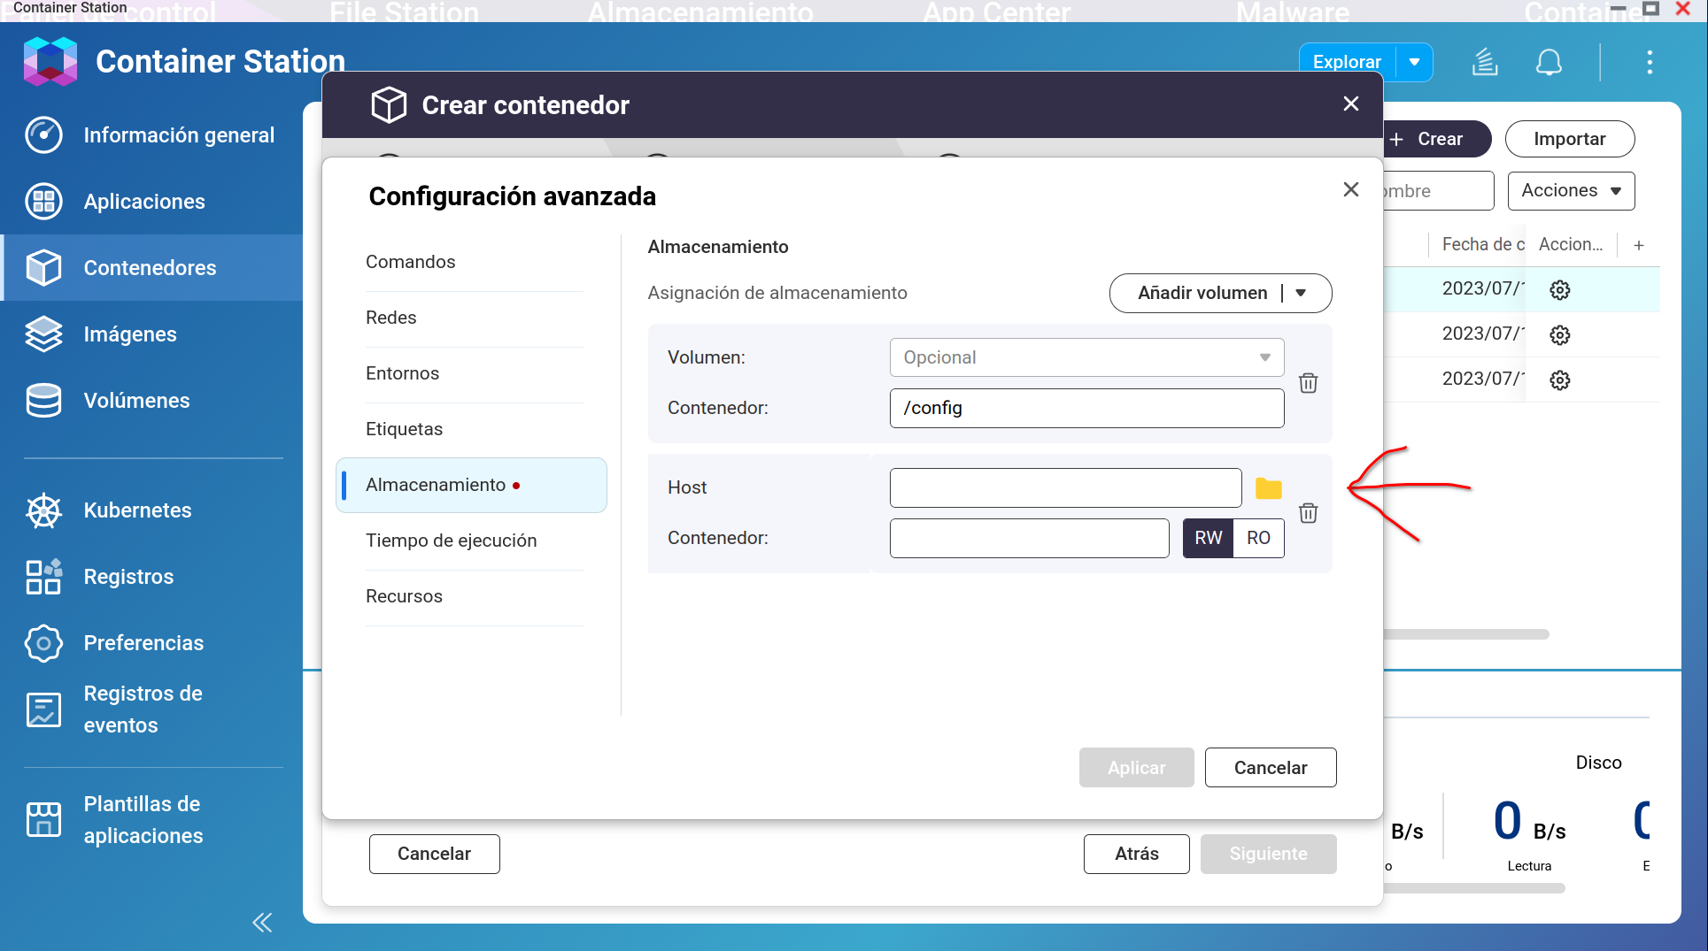The height and width of the screenshot is (951, 1708).
Task: Open Kubernetes from the sidebar
Action: [137, 510]
